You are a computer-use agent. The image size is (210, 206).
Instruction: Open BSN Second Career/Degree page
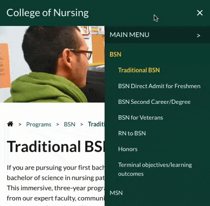154,102
